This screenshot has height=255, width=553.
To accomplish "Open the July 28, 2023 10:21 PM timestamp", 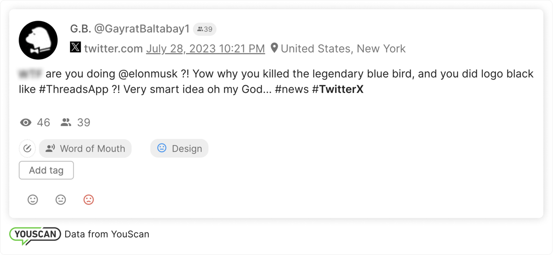I will [x=205, y=48].
